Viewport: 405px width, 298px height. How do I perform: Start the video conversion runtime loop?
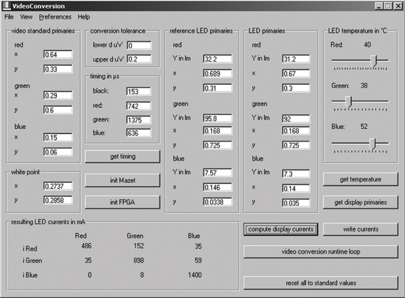(321, 251)
